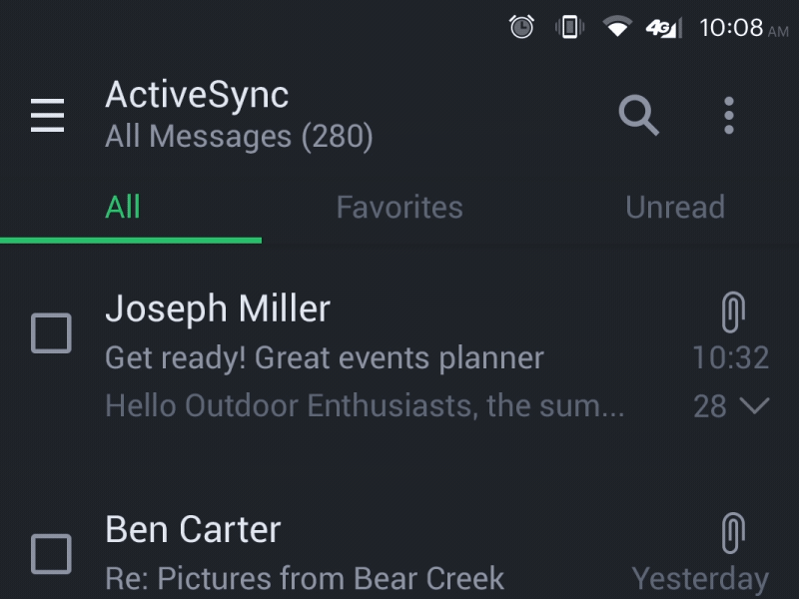Screen dimensions: 799x599
Task: Tap the green All tab underline indicator
Action: (130, 239)
